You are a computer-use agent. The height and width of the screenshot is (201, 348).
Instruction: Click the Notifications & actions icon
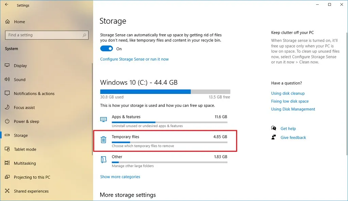(x=7, y=93)
